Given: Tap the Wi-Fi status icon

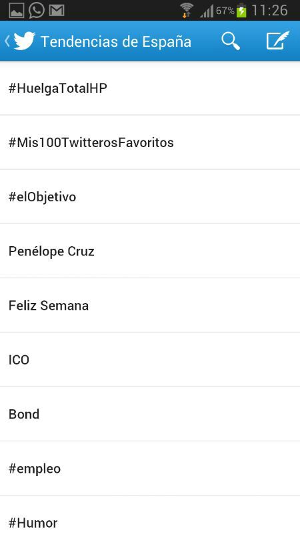Looking at the screenshot, I should (187, 10).
